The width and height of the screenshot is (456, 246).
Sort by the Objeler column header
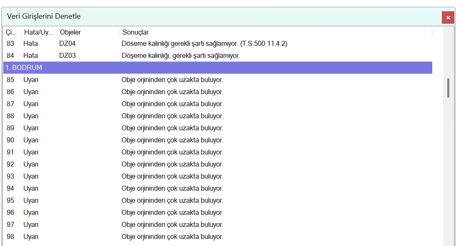tap(88, 32)
